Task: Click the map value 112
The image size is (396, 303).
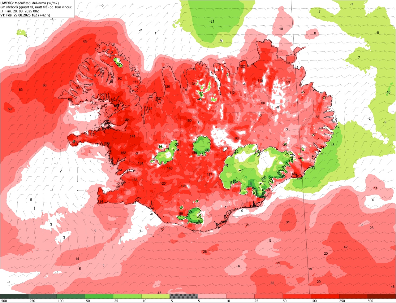Action: pos(232,93)
